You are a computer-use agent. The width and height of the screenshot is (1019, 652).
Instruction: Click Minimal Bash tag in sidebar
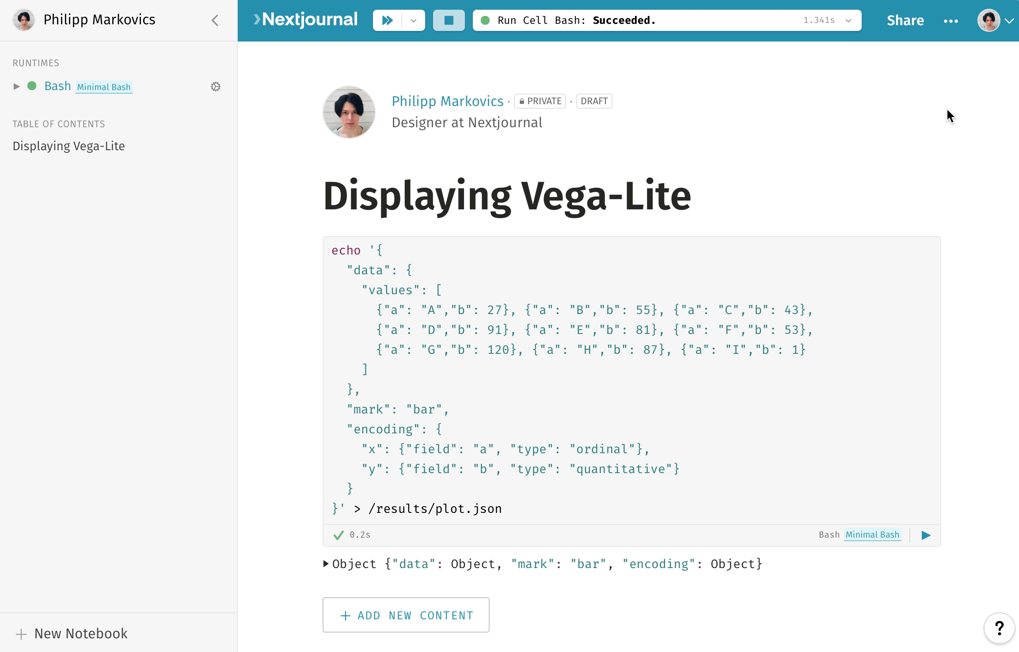(x=104, y=87)
